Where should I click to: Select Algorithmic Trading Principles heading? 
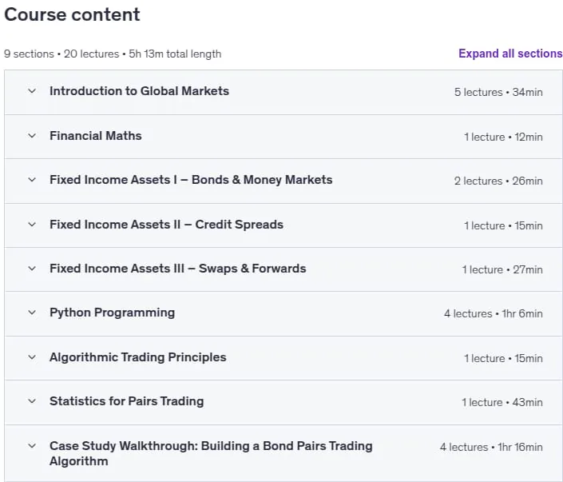point(138,357)
